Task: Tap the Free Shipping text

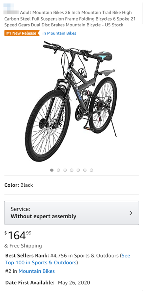Action: point(23,246)
